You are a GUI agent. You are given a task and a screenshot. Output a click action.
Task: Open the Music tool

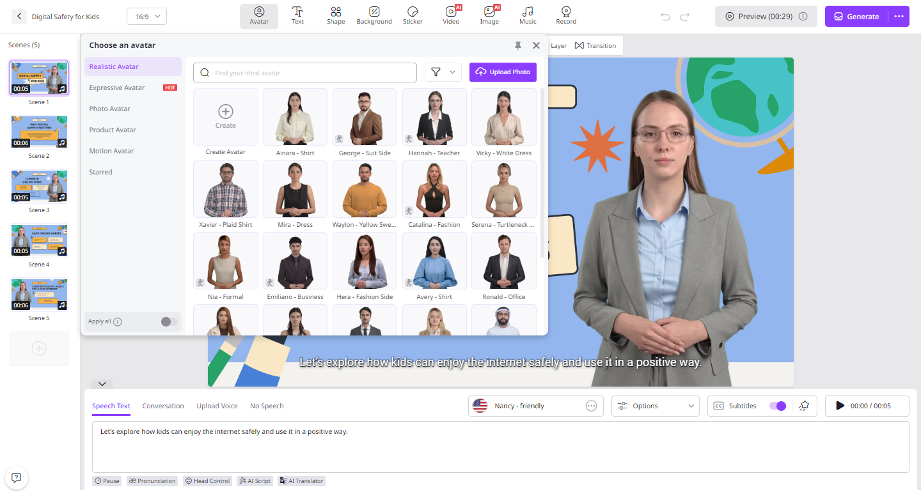click(x=528, y=16)
